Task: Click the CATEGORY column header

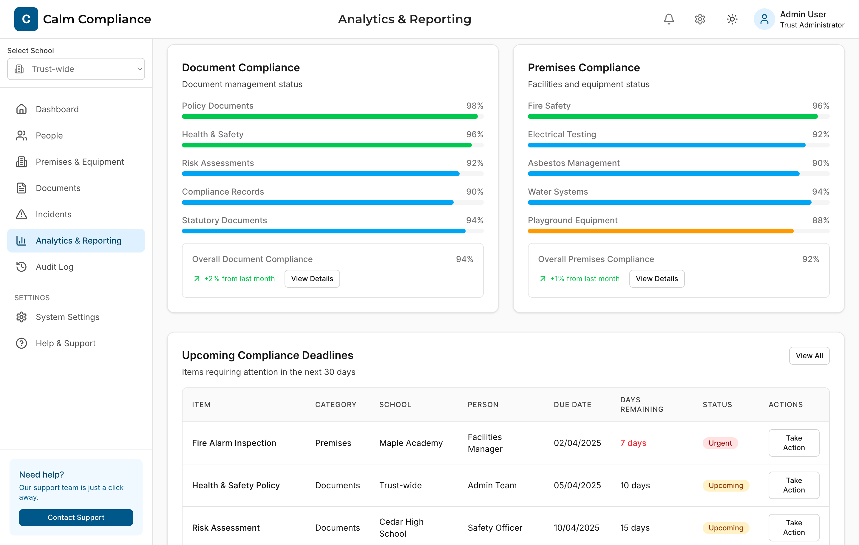Action: click(336, 404)
